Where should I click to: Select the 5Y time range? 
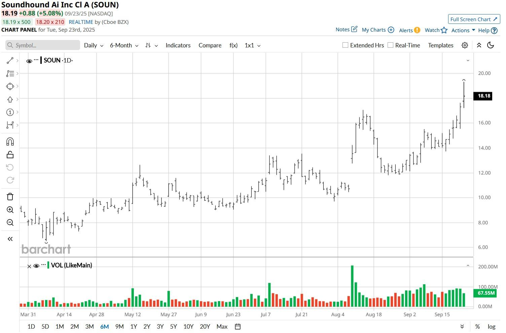click(173, 327)
